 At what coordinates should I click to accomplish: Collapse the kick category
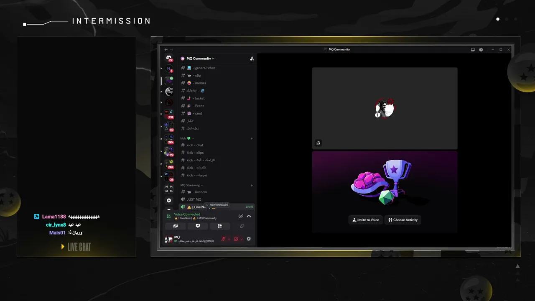click(187, 138)
